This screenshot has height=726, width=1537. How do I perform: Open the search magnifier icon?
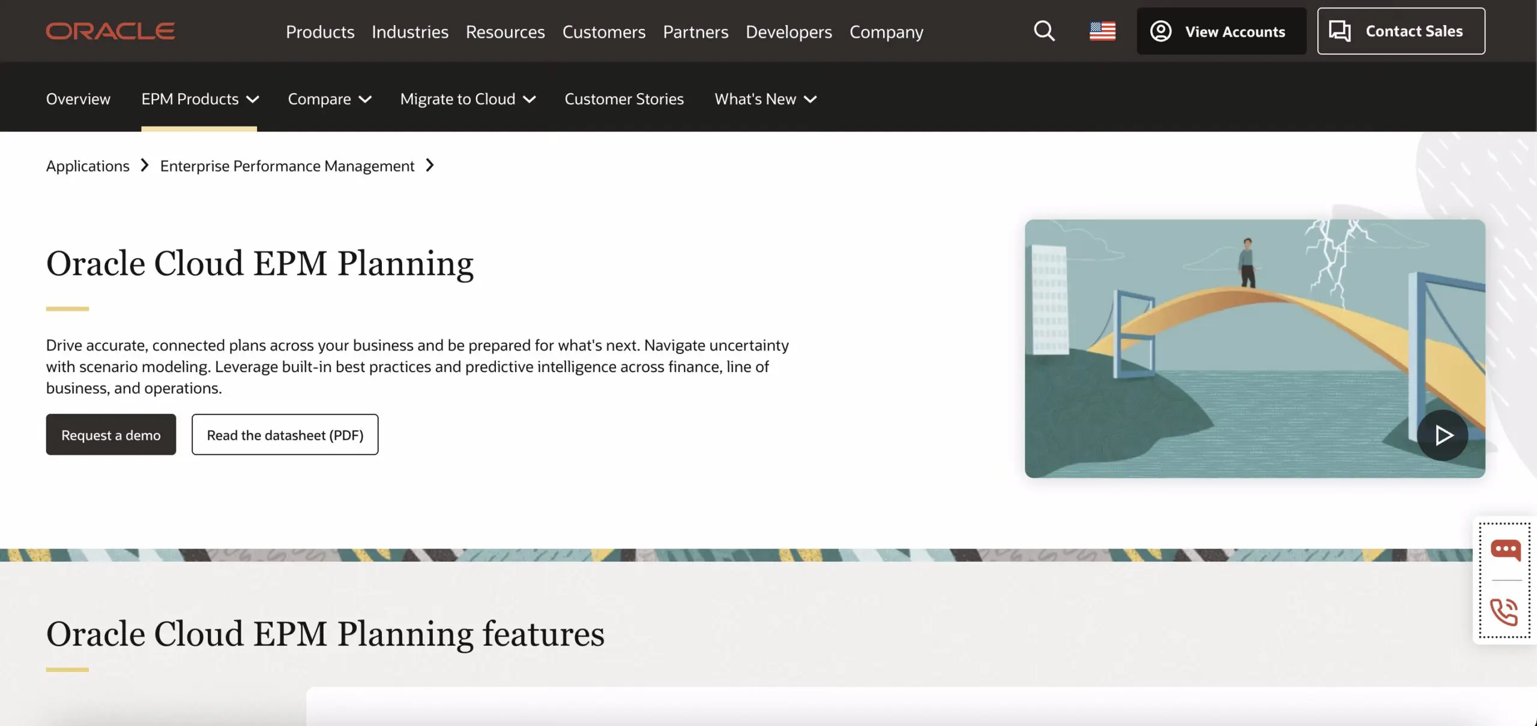coord(1044,31)
